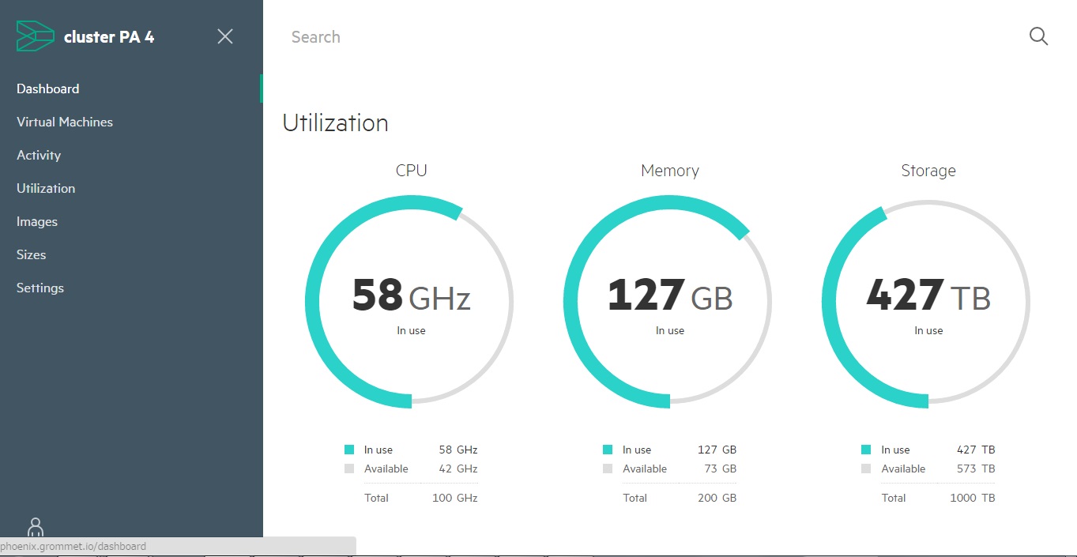The image size is (1077, 557).
Task: Open Settings in the sidebar
Action: 40,288
